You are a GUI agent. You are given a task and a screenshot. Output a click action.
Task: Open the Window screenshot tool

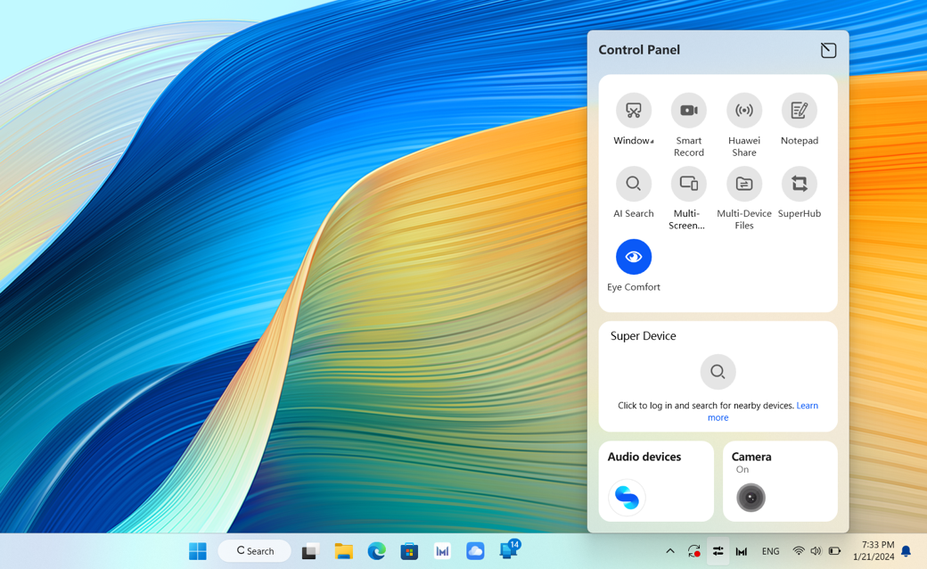[633, 111]
